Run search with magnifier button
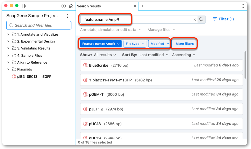251x149 pixels. [201, 19]
